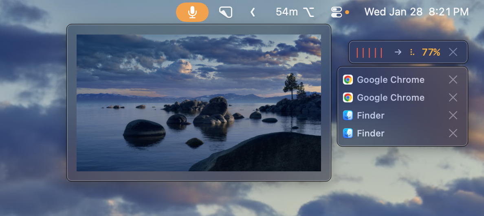The height and width of the screenshot is (216, 484).
Task: Click the red vertical bars indicator
Action: point(369,52)
